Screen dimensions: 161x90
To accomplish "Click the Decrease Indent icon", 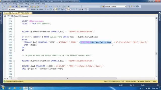I will (80, 9).
